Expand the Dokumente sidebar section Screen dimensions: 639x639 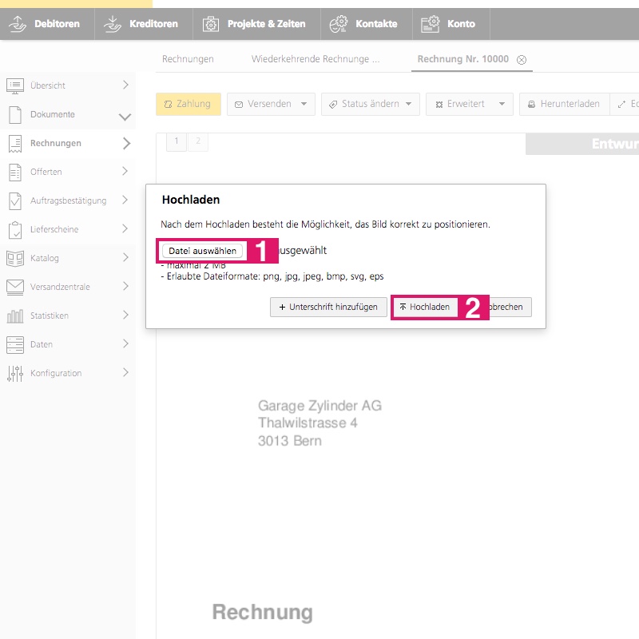125,115
